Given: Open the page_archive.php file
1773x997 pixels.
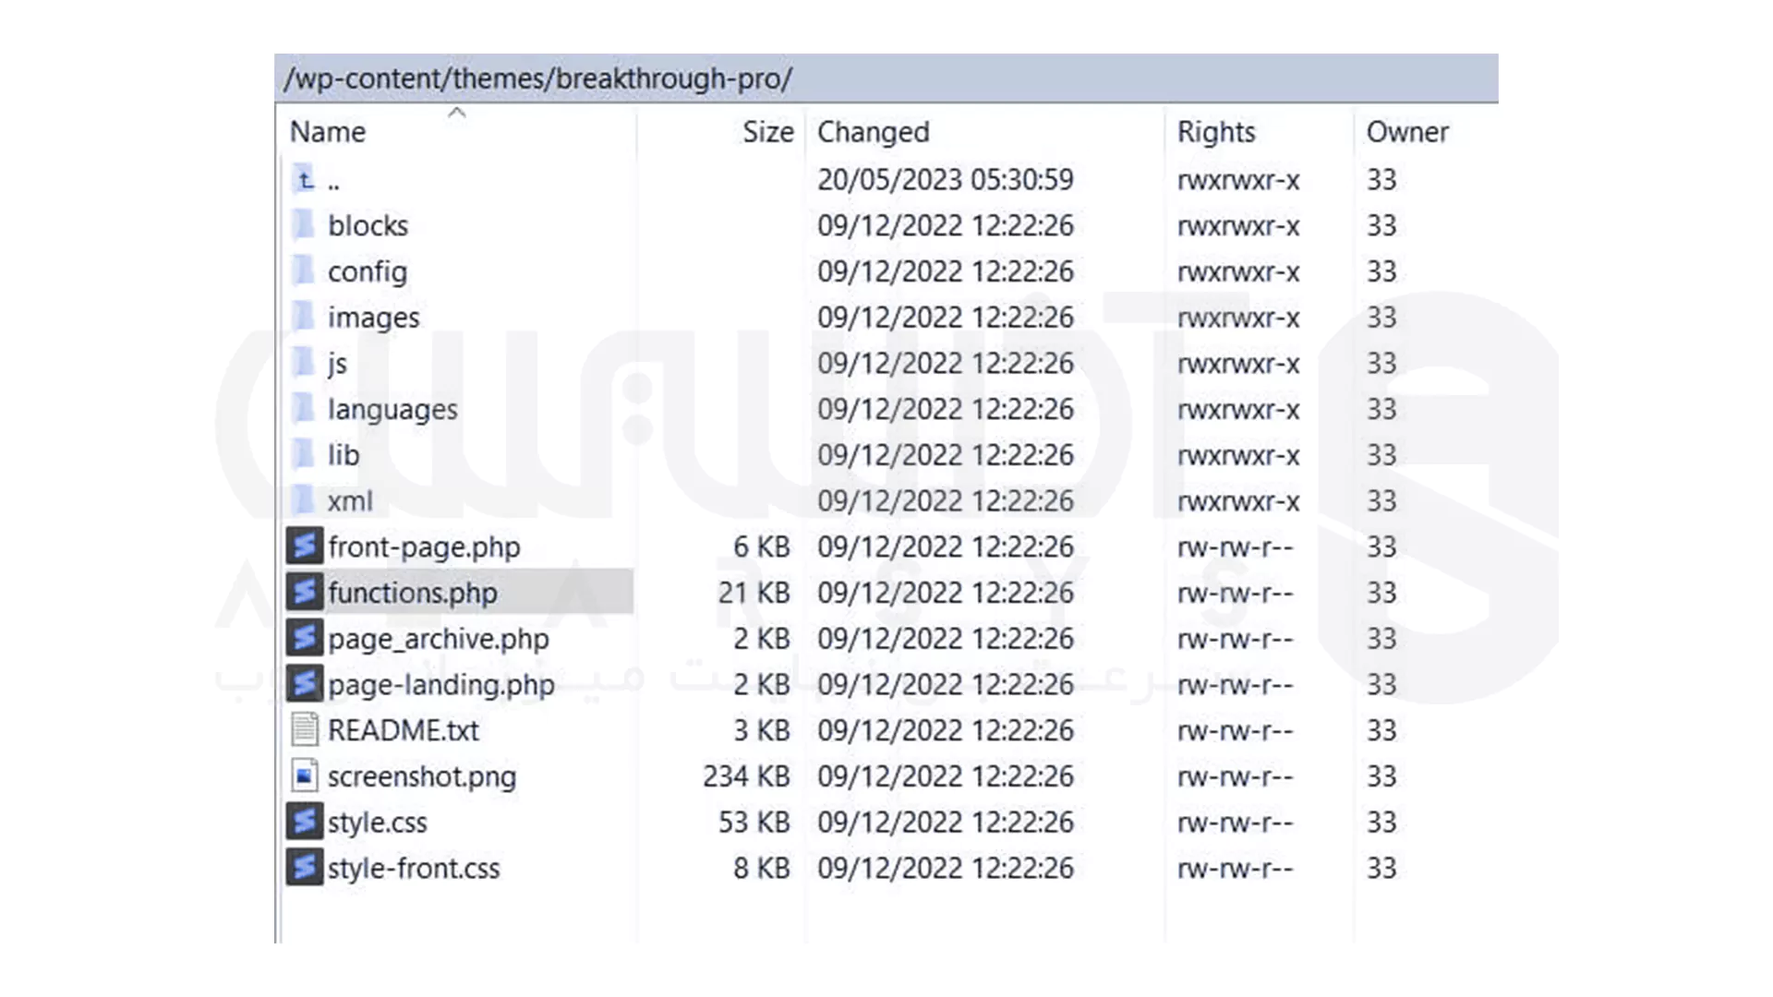Looking at the screenshot, I should pos(439,639).
